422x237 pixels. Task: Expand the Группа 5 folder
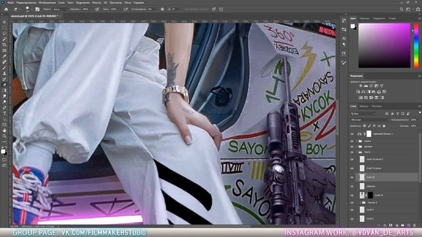(x=361, y=203)
